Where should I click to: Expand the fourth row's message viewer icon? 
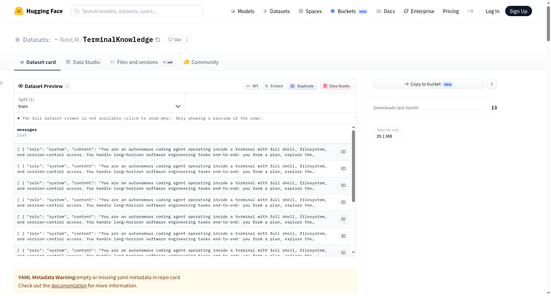coord(343,202)
